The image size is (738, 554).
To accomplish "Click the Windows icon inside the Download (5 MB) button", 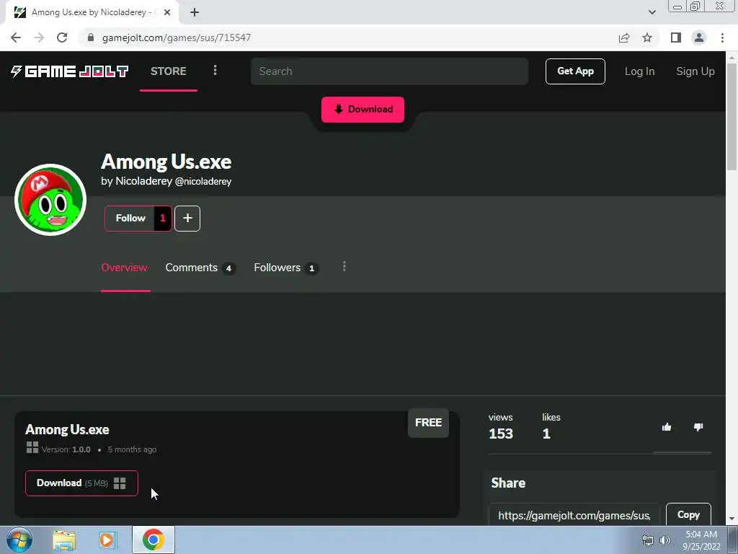I will [120, 483].
